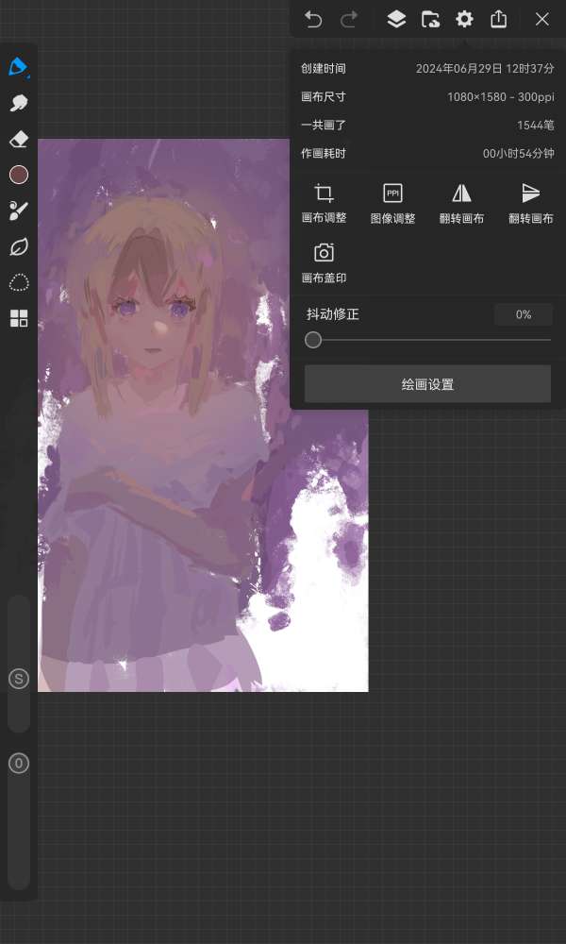Select the blue pen brush tool

coord(19,67)
